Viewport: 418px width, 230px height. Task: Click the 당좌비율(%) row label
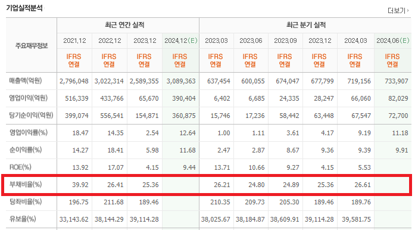(26, 202)
